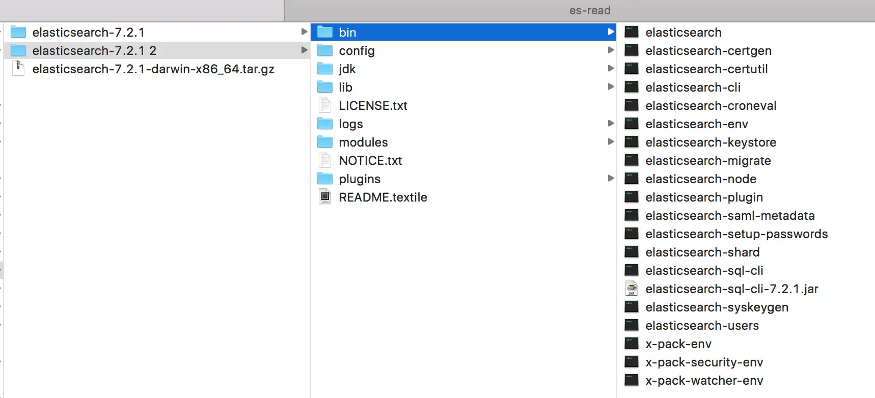875x398 pixels.
Task: Click the elasticsearch-env executable icon
Action: click(x=632, y=124)
